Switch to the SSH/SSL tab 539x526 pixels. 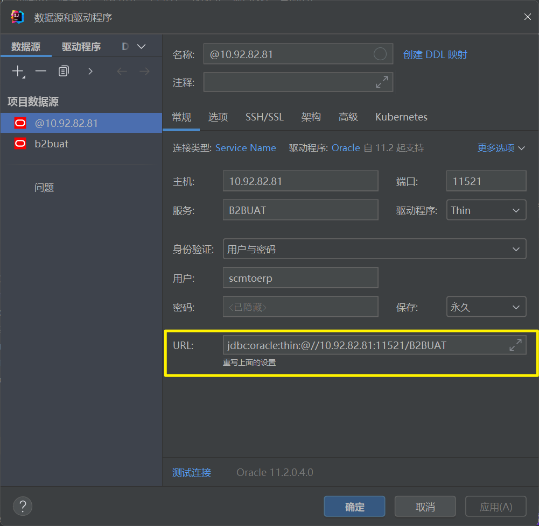[264, 117]
